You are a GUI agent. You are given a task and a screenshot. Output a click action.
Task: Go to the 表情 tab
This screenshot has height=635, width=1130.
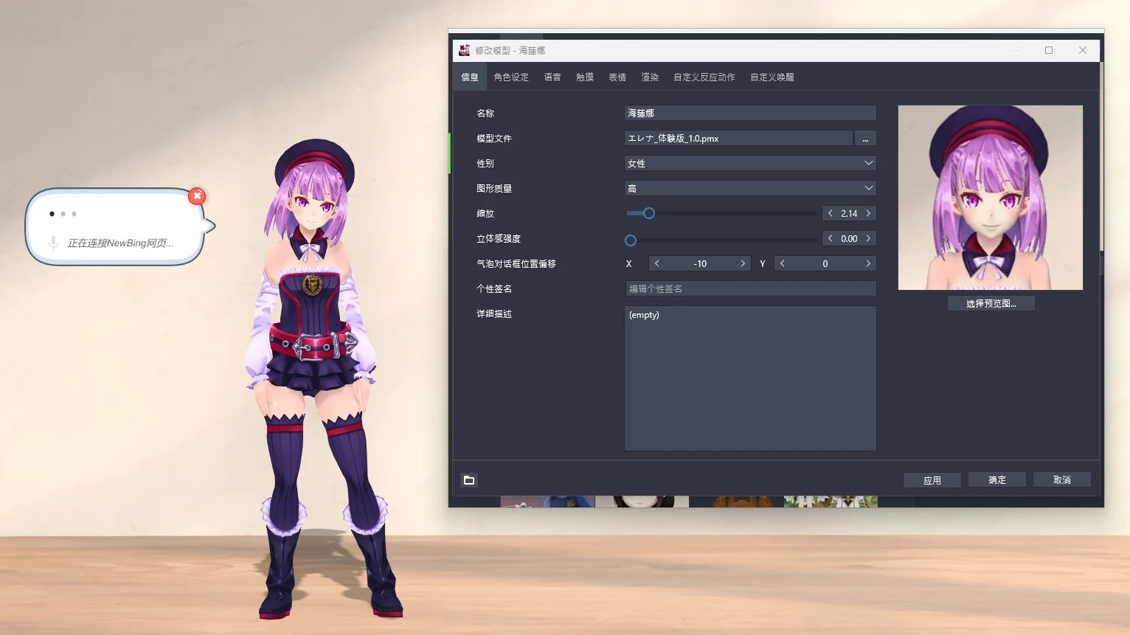pyautogui.click(x=617, y=77)
